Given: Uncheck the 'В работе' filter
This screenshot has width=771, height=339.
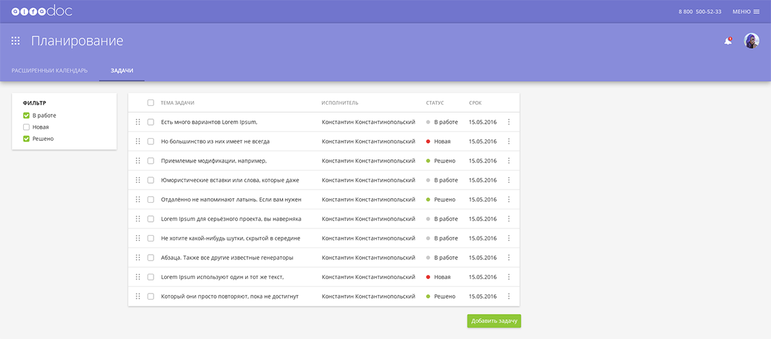Looking at the screenshot, I should pos(26,115).
